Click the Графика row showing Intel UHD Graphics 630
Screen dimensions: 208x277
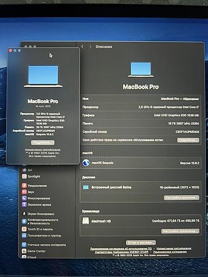coord(141,115)
